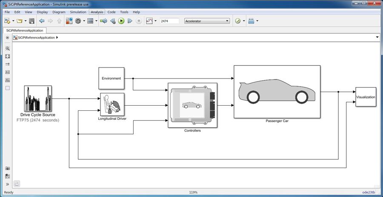The width and height of the screenshot is (383, 197).
Task: Open the Simulation menu
Action: [x=78, y=12]
